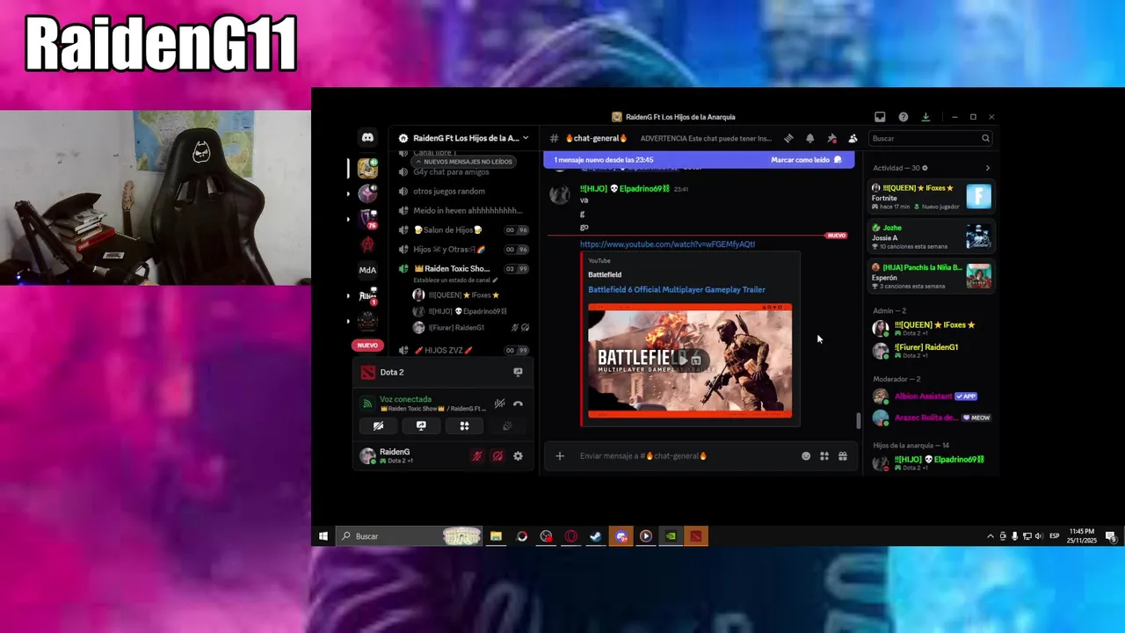Open Panchis Esperón activity card
This screenshot has height=633, width=1125.
point(931,276)
